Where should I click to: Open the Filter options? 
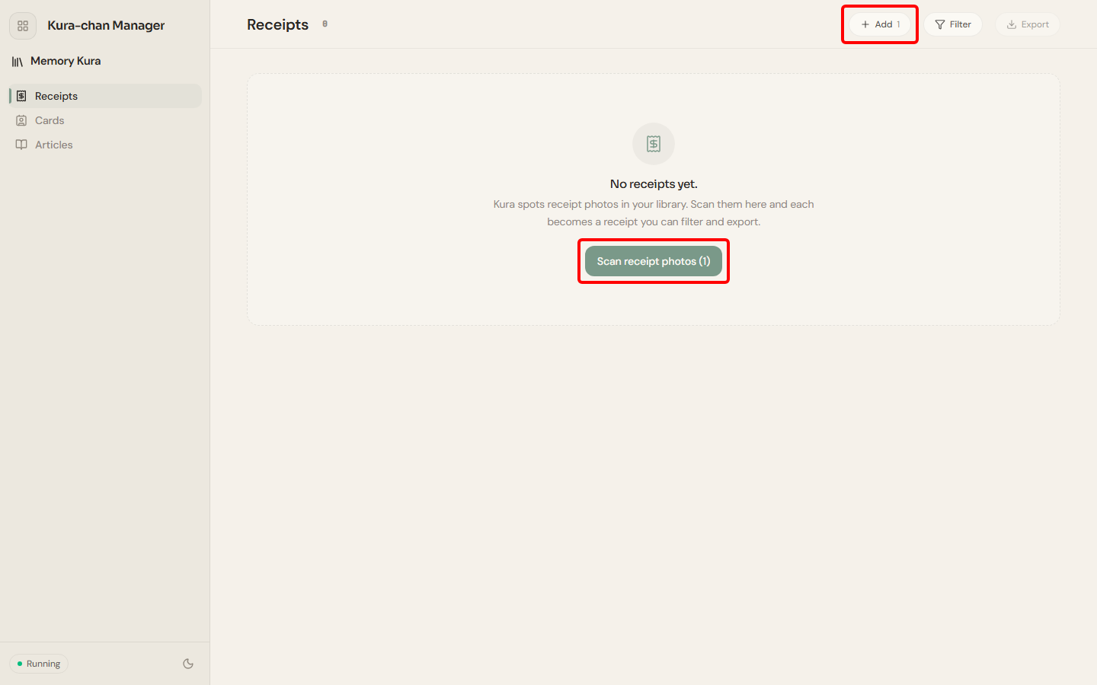pyautogui.click(x=953, y=24)
